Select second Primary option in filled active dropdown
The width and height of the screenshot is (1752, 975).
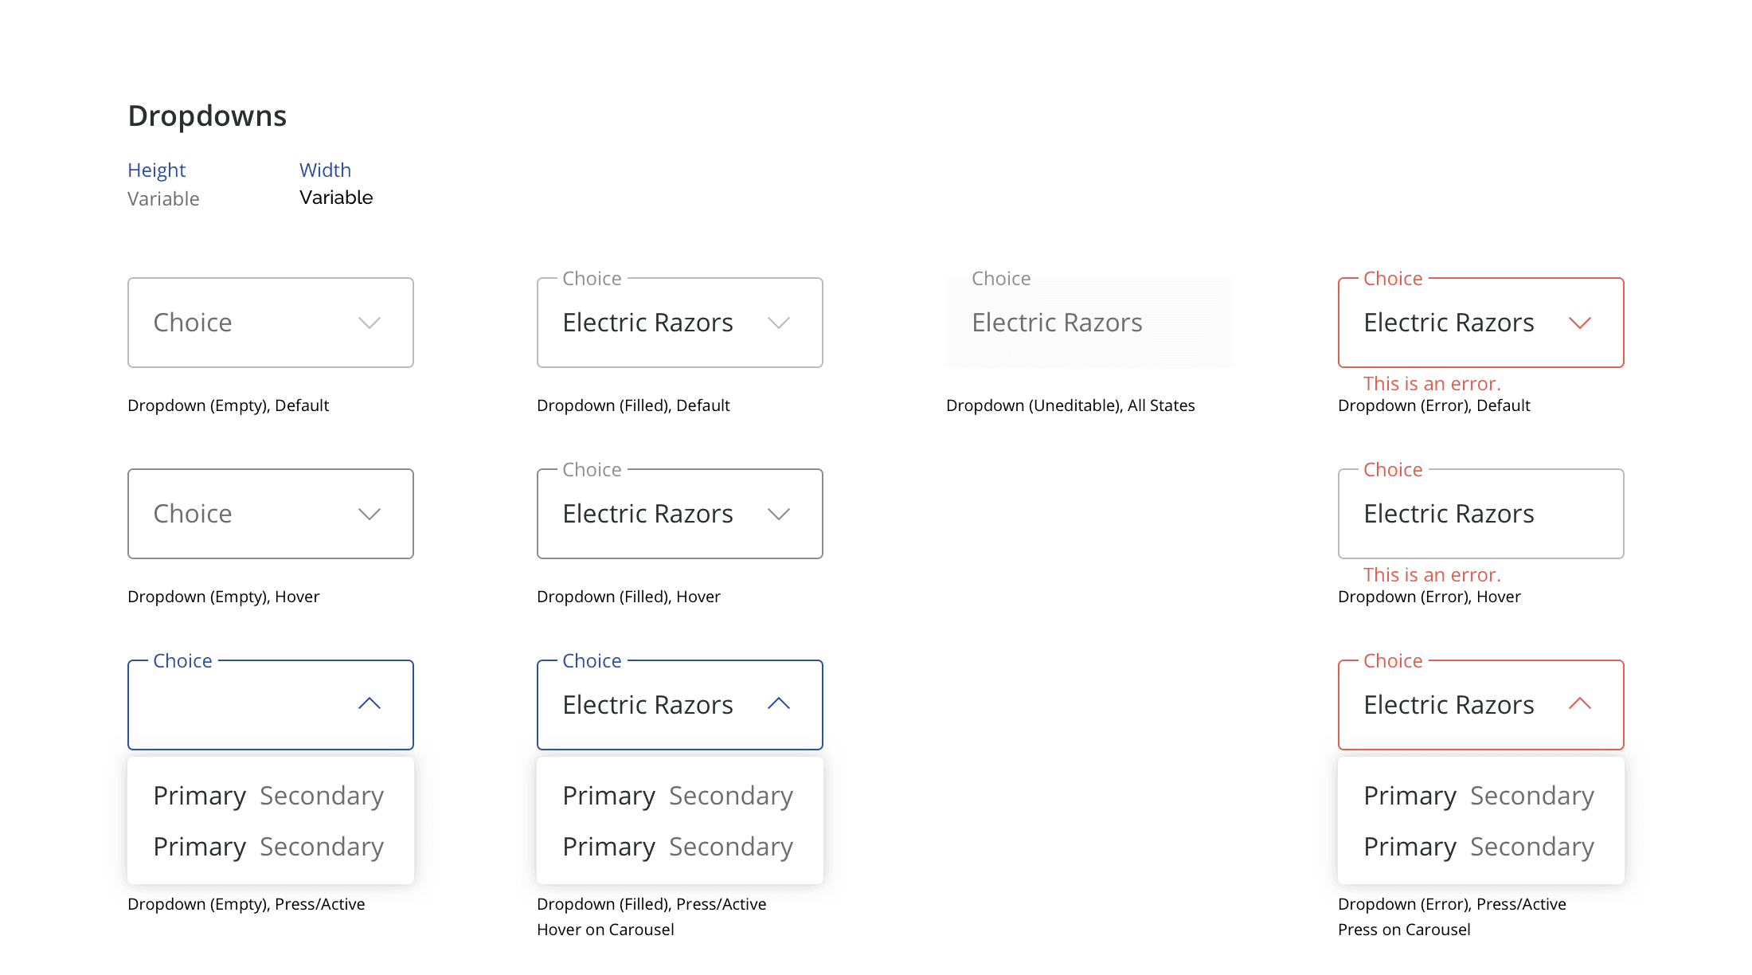[x=608, y=847]
